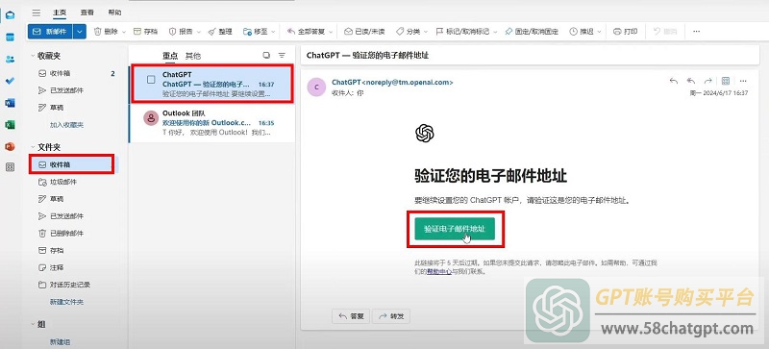This screenshot has height=349, width=769.
Task: Open the 推迟 dropdown arrow
Action: pyautogui.click(x=599, y=32)
